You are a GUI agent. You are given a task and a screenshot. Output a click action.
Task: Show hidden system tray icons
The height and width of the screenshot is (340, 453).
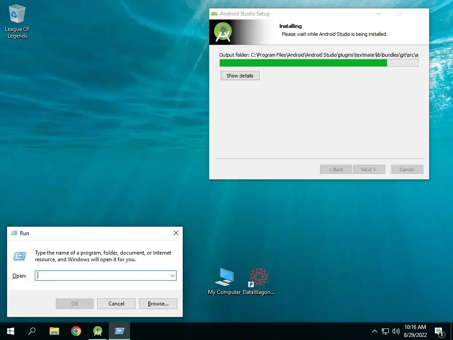click(374, 331)
